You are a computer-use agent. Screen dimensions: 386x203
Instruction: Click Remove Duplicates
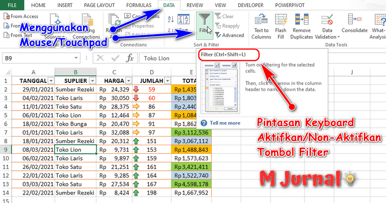302,27
